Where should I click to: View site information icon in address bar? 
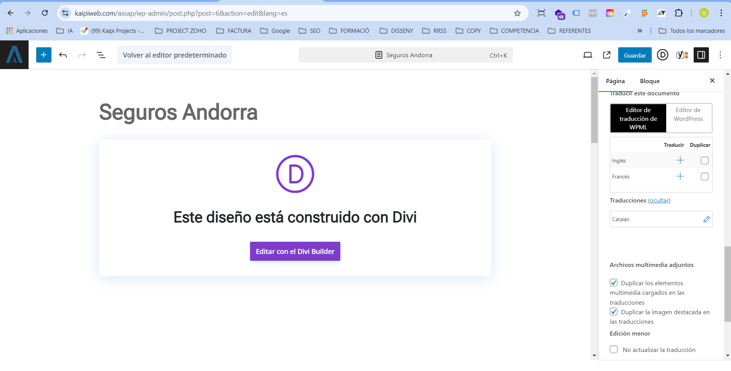65,13
